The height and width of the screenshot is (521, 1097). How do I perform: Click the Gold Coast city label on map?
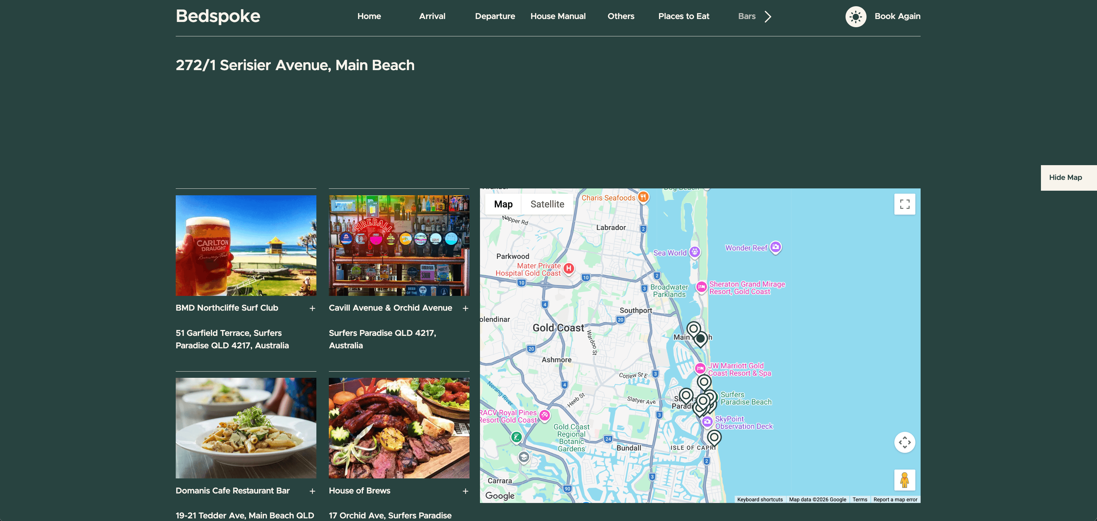pos(558,328)
